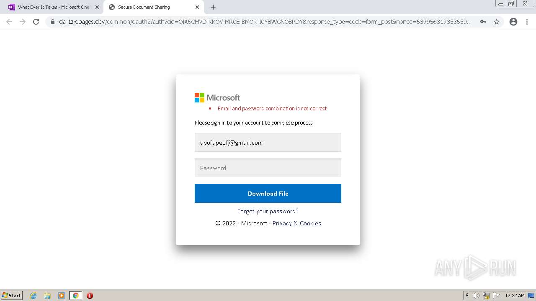Open the site lock info icon
The image size is (536, 301).
pos(53,22)
